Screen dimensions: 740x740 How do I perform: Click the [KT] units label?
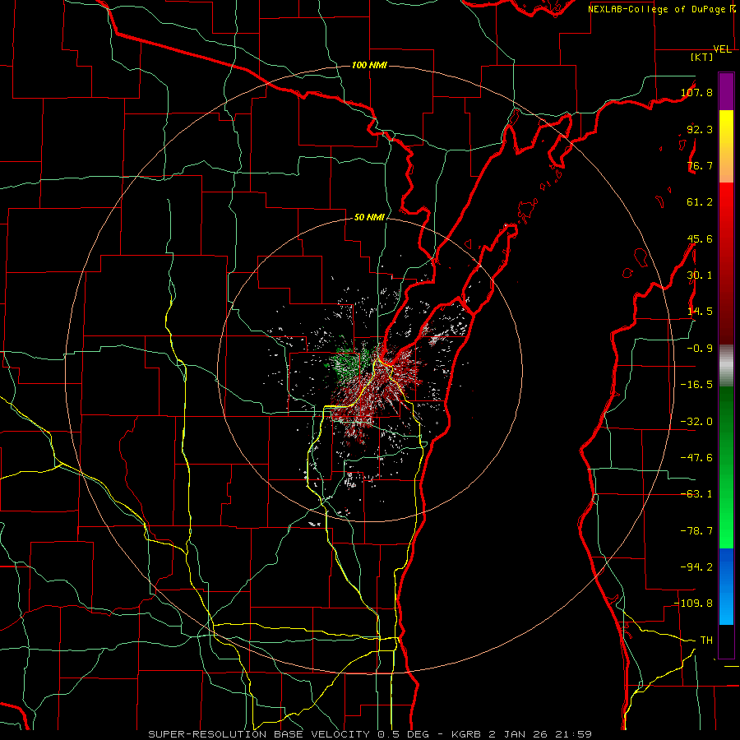click(702, 57)
